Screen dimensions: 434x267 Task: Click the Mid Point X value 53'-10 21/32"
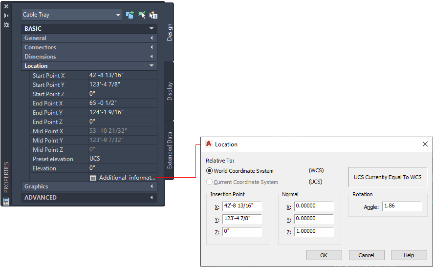coord(122,131)
